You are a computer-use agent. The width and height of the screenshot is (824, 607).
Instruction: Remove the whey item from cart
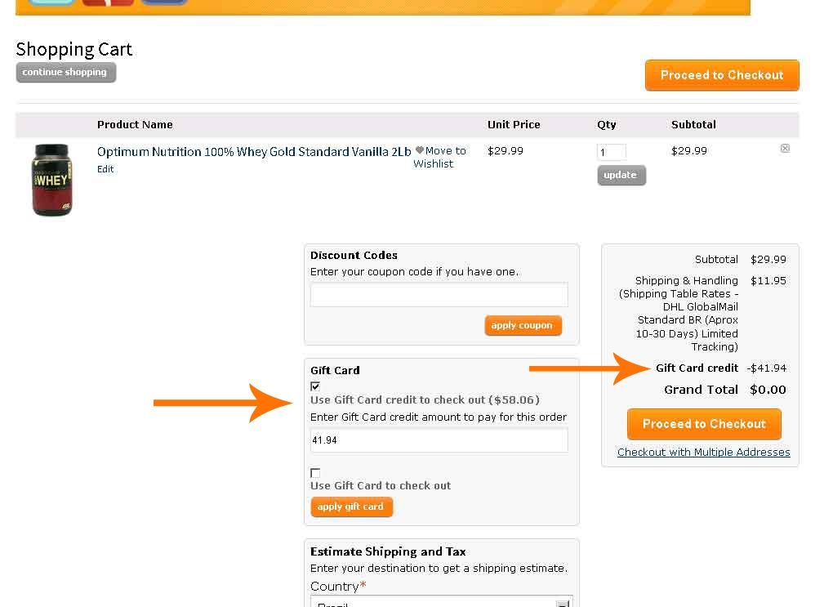(x=785, y=148)
